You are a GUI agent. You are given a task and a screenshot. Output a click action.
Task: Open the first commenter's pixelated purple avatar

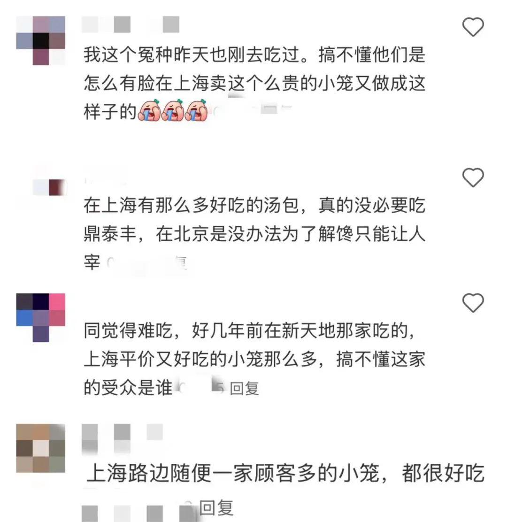[x=41, y=40]
